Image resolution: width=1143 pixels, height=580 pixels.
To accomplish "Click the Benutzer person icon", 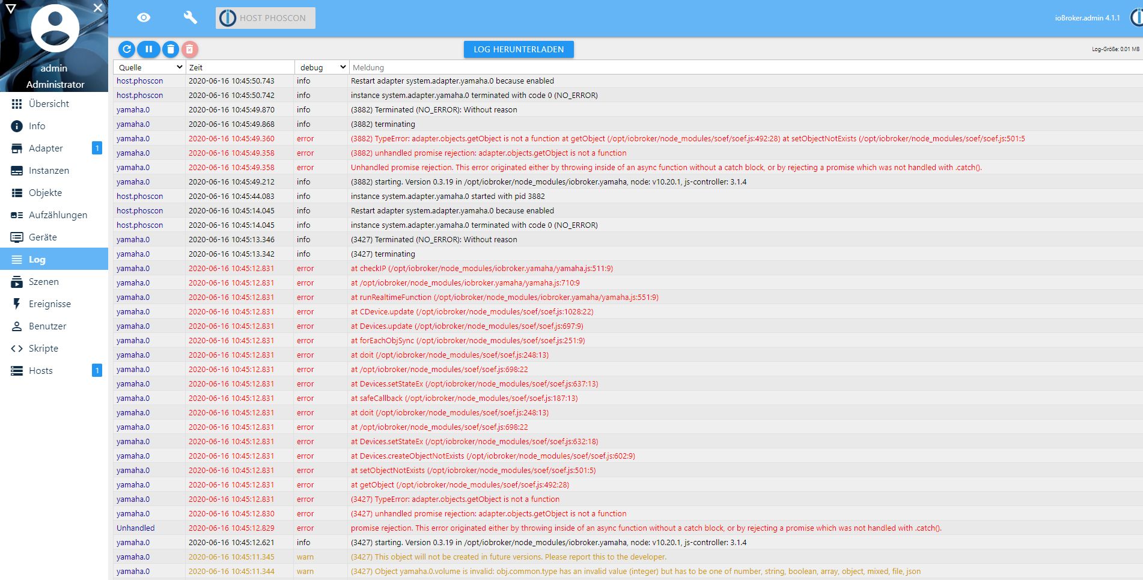I will 17,326.
